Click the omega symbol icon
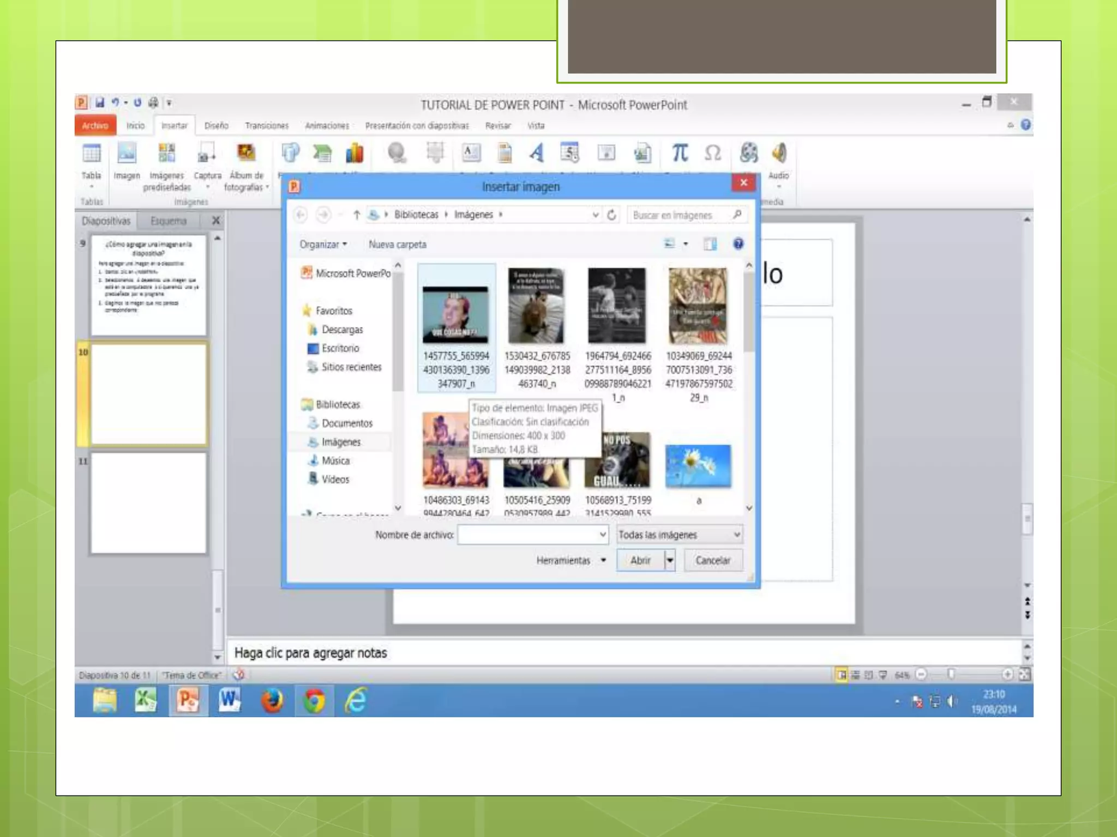 [x=712, y=153]
